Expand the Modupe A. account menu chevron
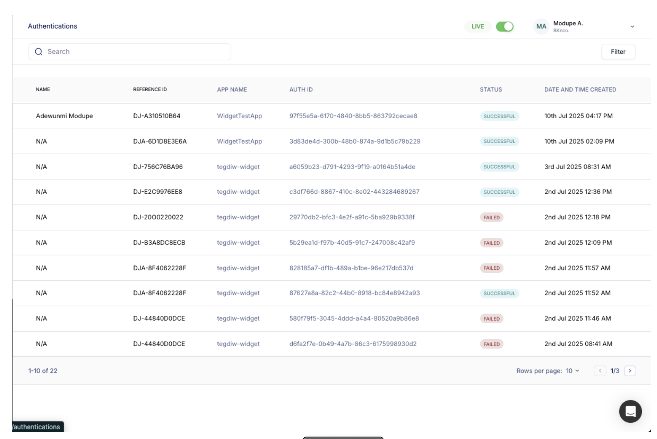657x439 pixels. coord(632,27)
